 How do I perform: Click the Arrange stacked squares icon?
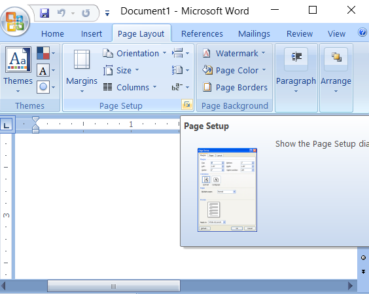[x=336, y=57]
